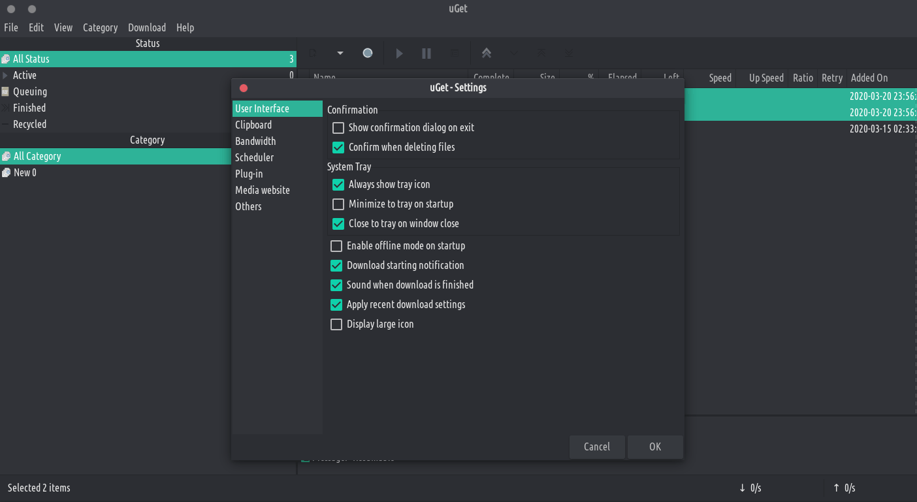Click the Speed column header
The width and height of the screenshot is (917, 502).
click(710, 78)
